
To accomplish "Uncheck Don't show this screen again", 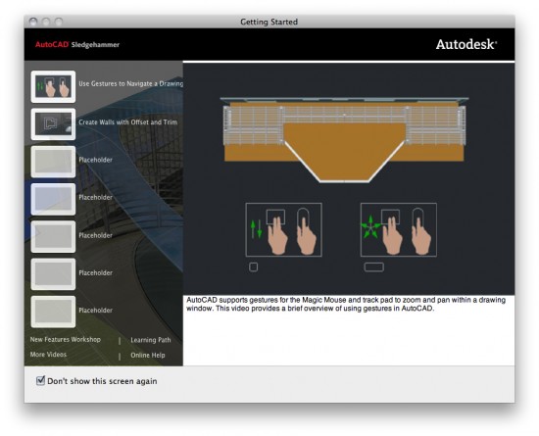I will (40, 380).
